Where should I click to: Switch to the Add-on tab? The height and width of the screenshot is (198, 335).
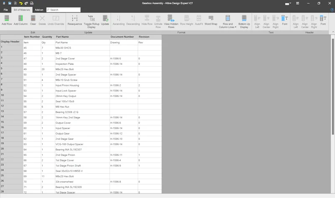tap(39, 10)
